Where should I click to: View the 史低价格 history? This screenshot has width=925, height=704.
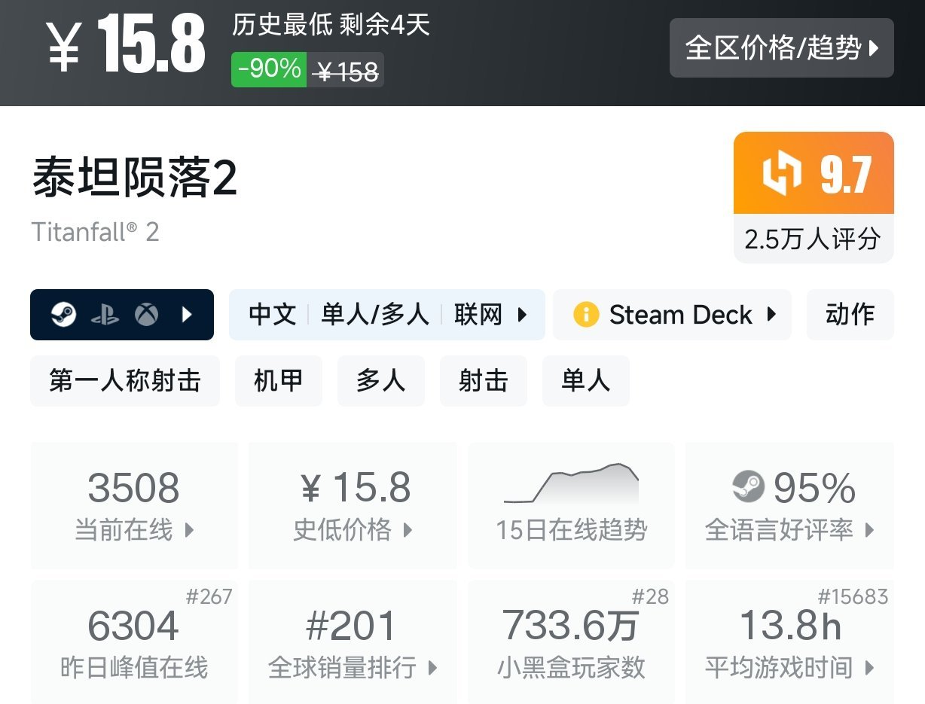353,505
